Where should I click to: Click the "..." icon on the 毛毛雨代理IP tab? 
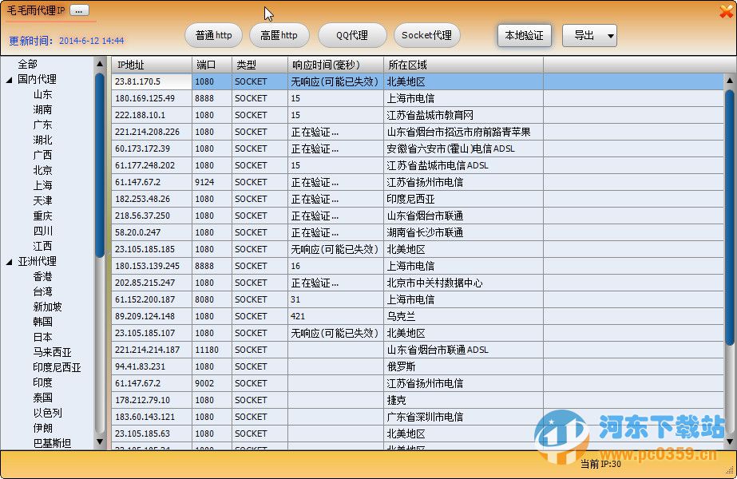[78, 11]
